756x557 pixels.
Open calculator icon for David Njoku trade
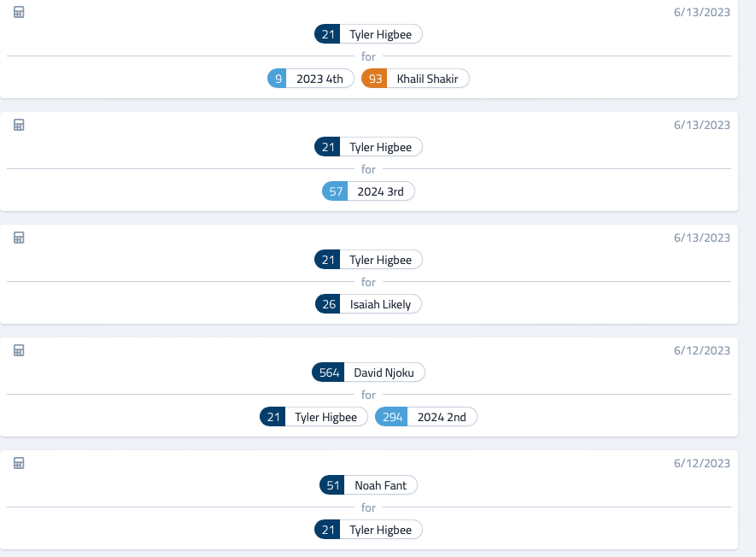pyautogui.click(x=19, y=350)
